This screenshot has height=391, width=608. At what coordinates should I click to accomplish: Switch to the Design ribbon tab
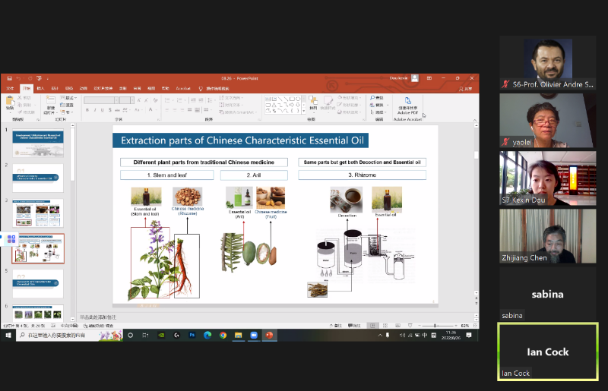[55, 89]
